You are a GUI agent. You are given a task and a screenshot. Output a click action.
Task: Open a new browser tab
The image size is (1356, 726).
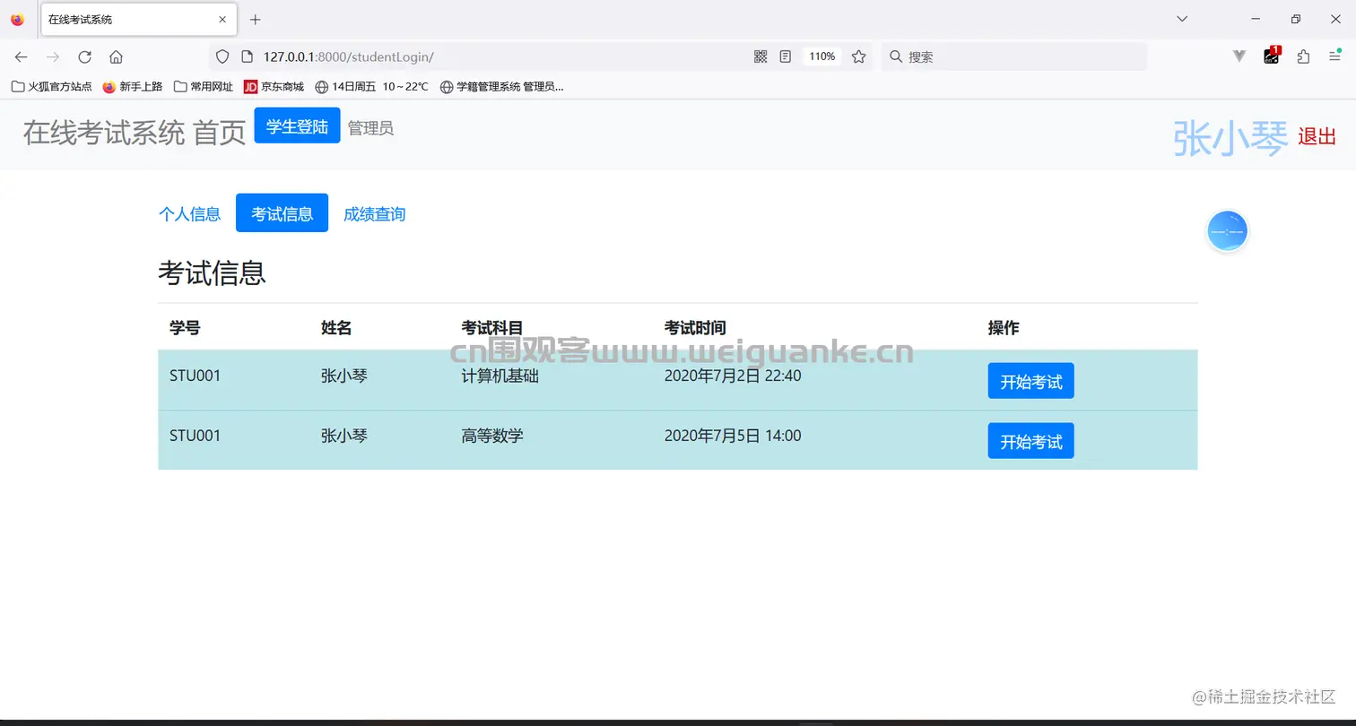coord(256,19)
